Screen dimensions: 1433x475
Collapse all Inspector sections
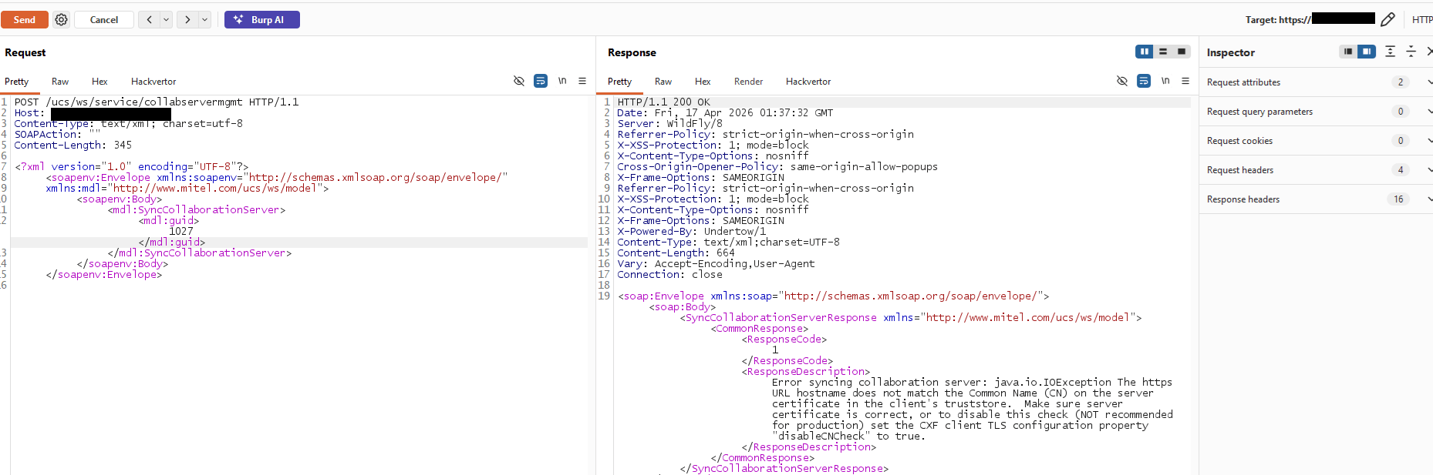tap(1411, 52)
